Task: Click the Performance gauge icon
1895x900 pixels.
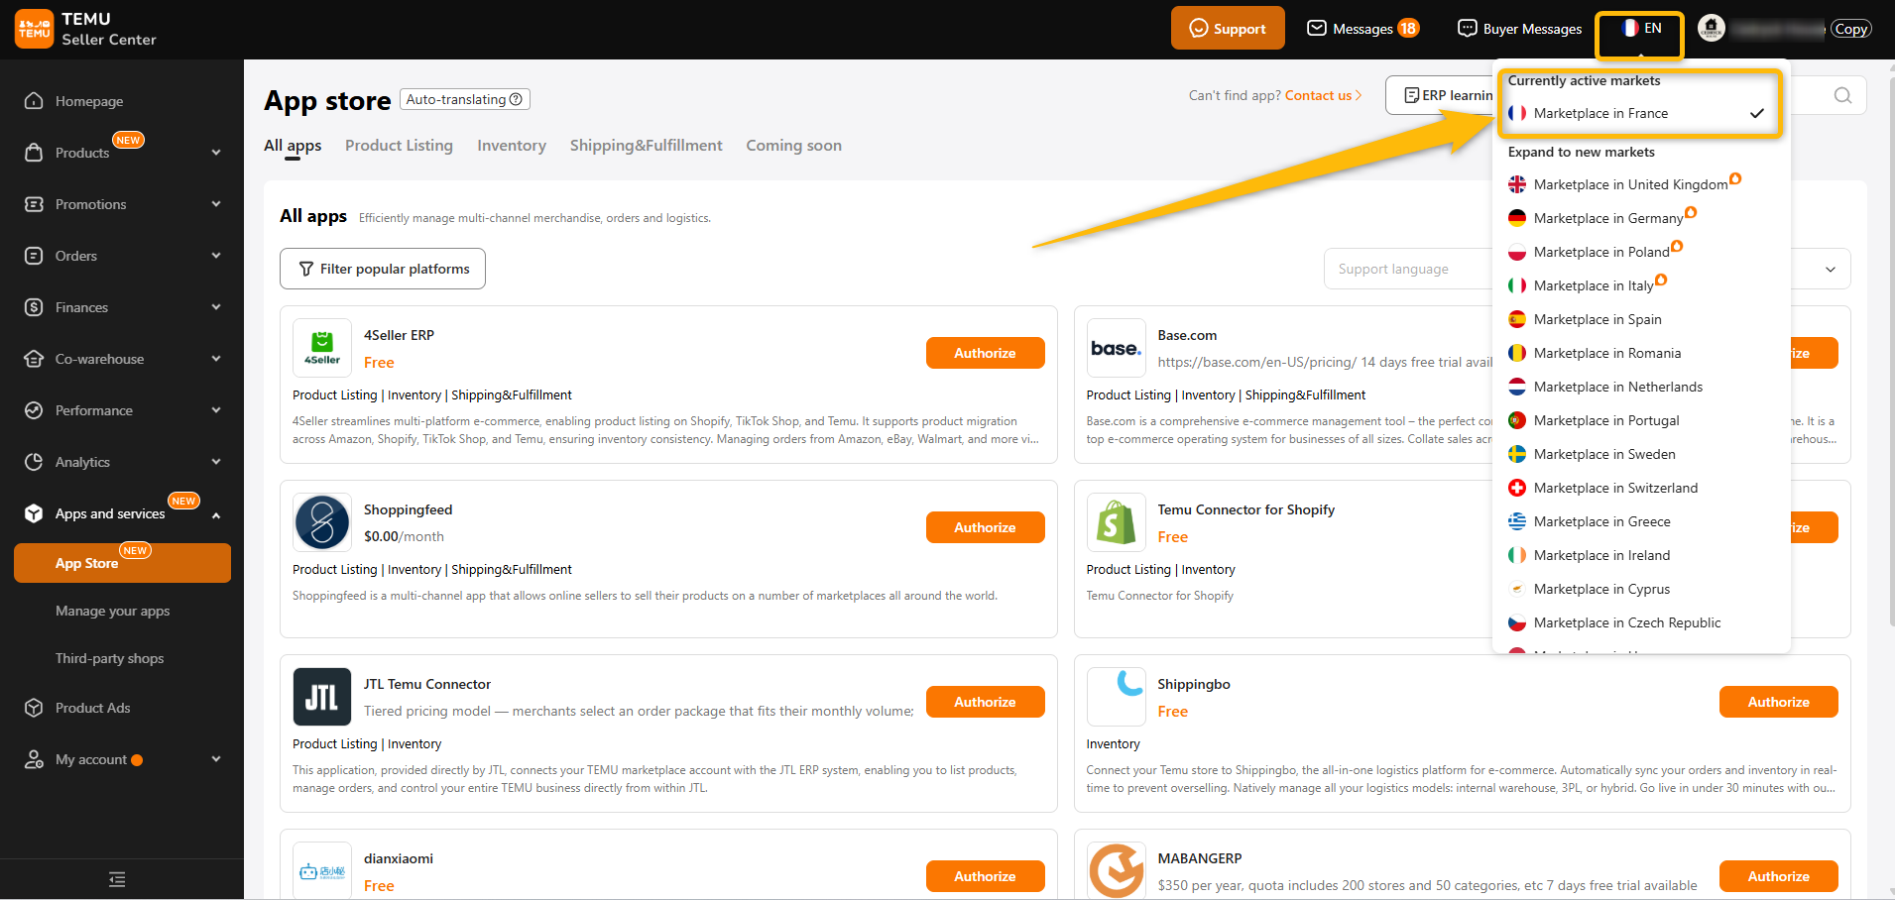Action: click(x=34, y=410)
